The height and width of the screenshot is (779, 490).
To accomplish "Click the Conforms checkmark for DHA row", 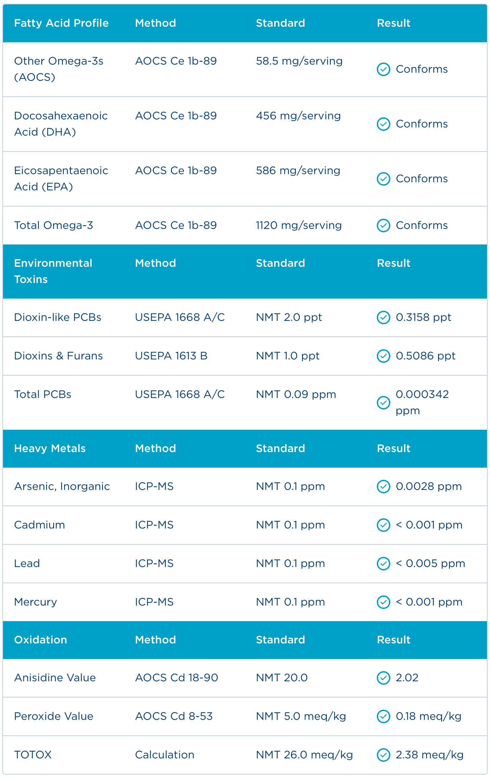I will click(x=383, y=124).
